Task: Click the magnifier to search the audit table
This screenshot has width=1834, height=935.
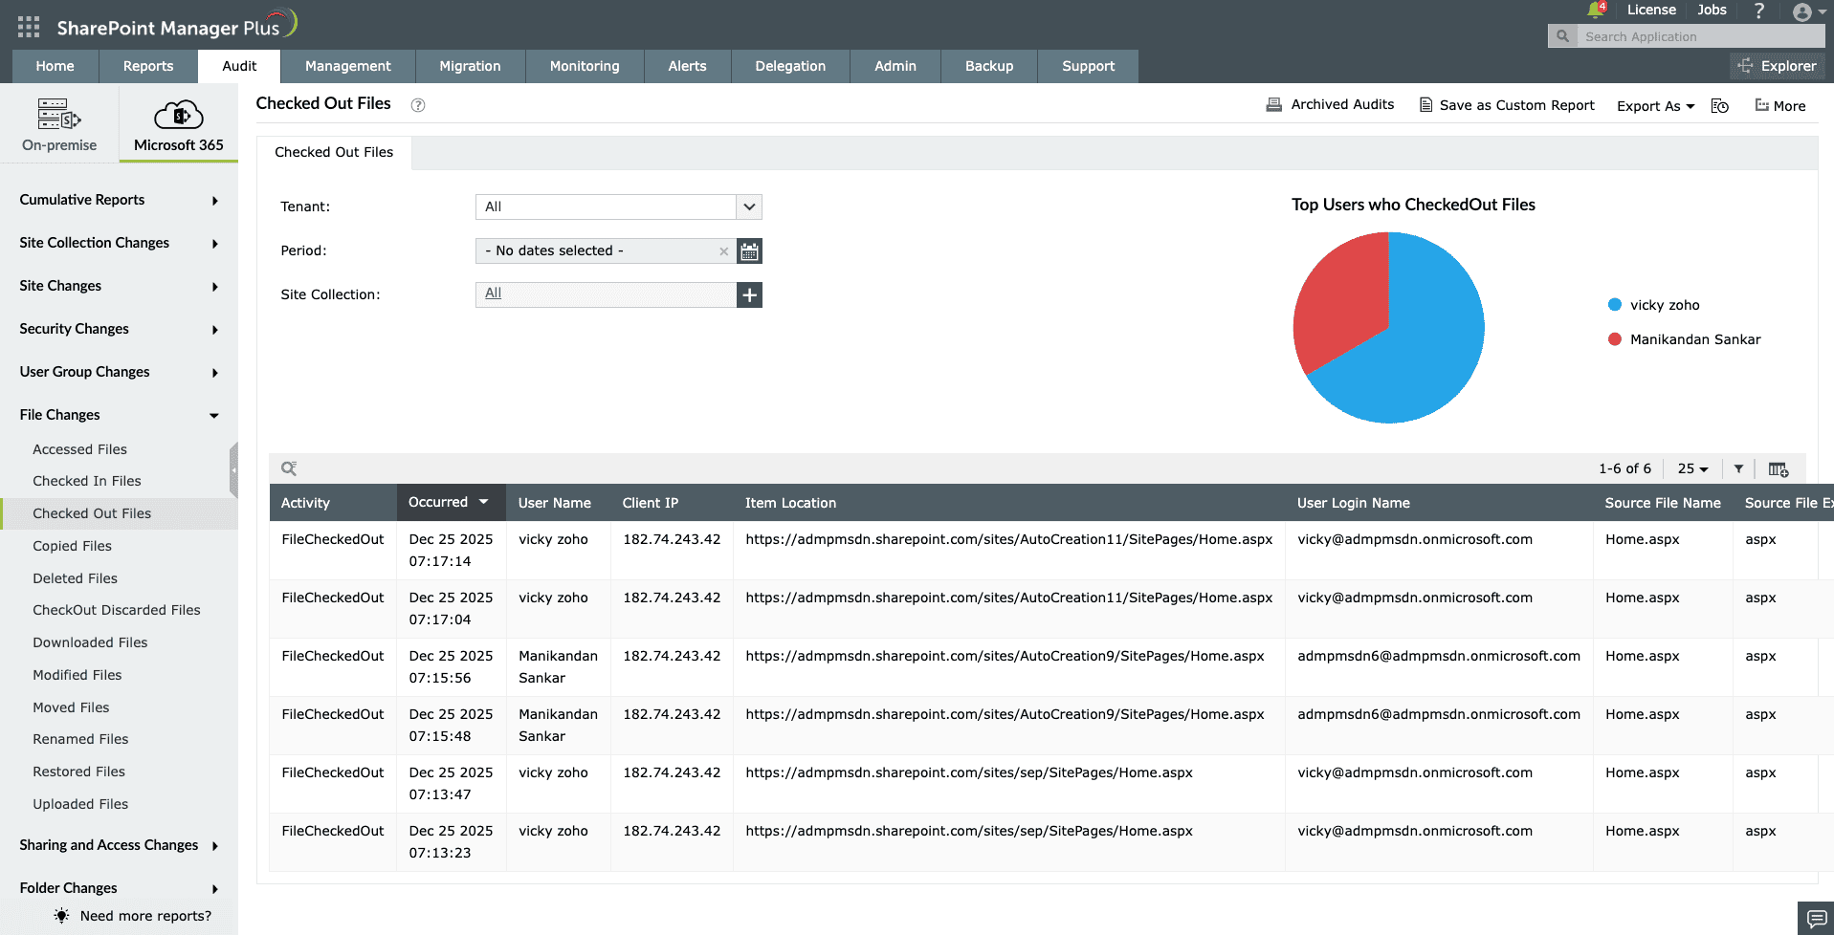Action: tap(288, 468)
